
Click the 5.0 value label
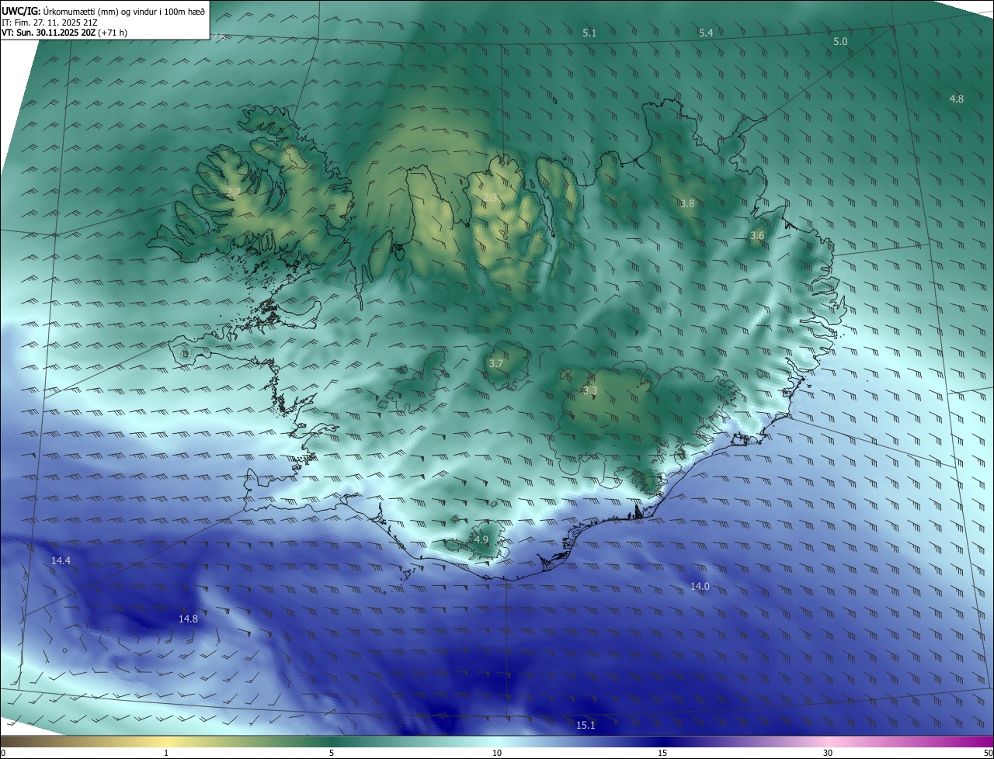(840, 41)
